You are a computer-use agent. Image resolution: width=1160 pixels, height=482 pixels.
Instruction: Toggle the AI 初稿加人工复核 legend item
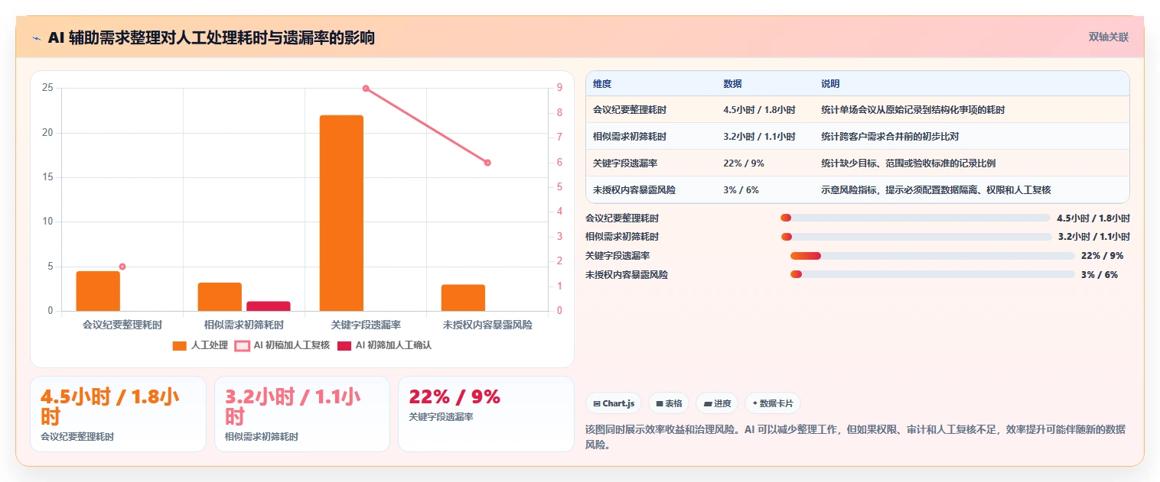[x=282, y=345]
